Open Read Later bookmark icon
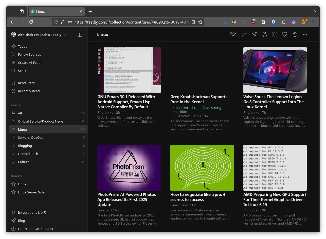Image resolution: width=326 pixels, height=239 pixels. pyautogui.click(x=13, y=83)
